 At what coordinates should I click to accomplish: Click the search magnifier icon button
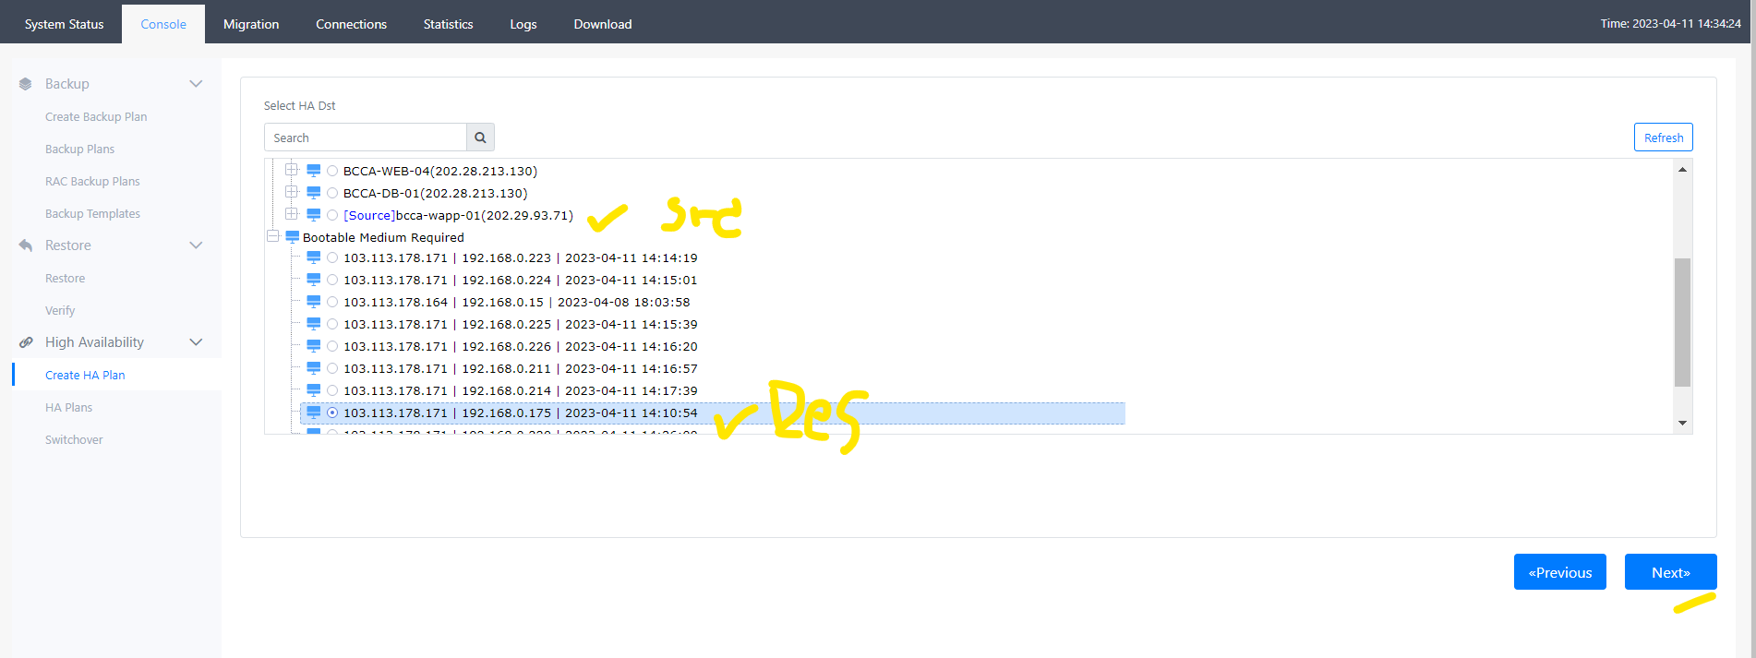click(x=480, y=138)
